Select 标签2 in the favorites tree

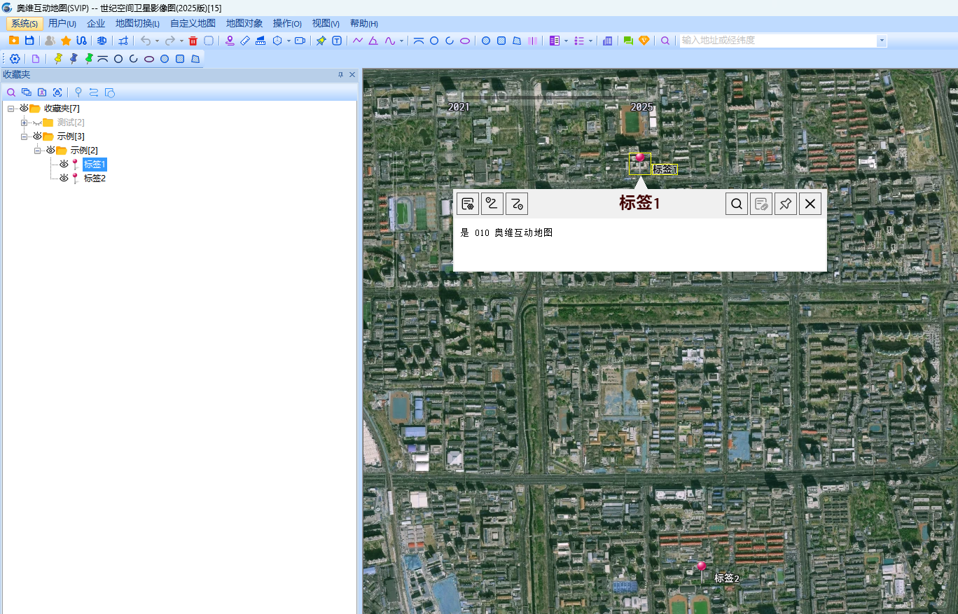pyautogui.click(x=95, y=179)
